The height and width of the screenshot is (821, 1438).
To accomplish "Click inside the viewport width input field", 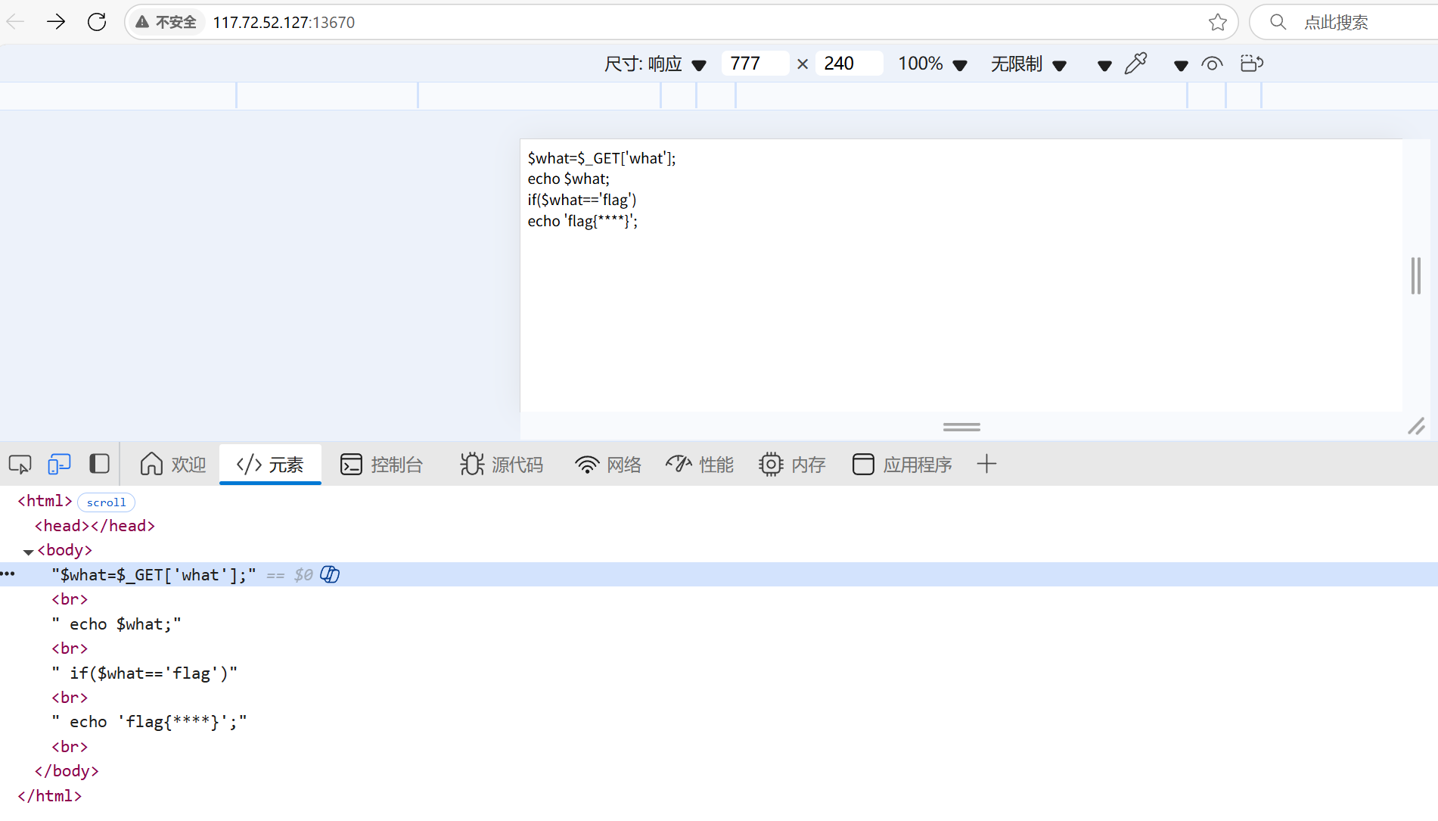I will pos(754,63).
